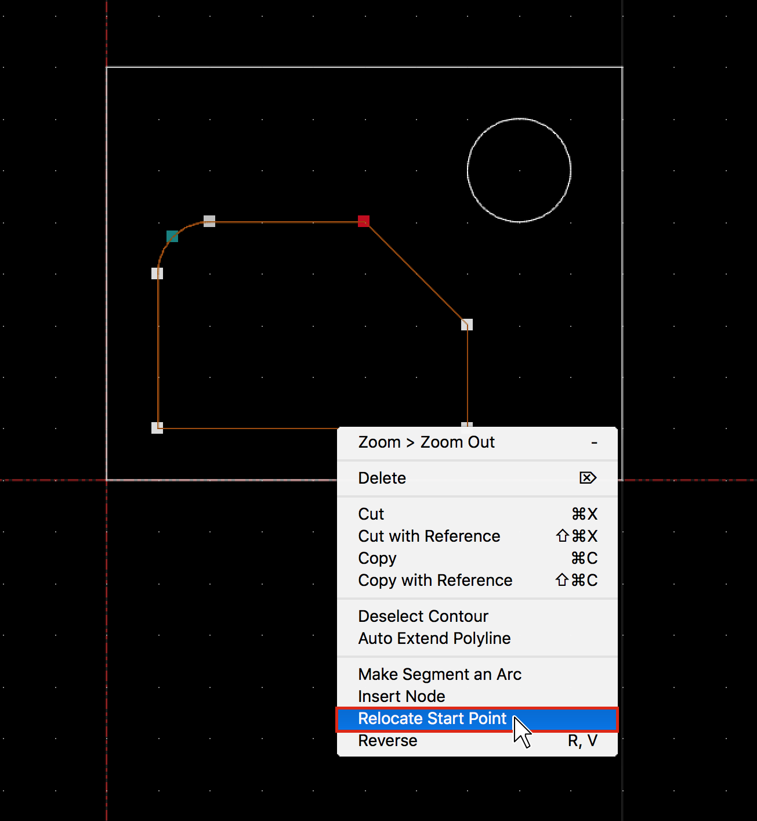Choose Make Segment an Arc
The image size is (757, 821).
[440, 674]
